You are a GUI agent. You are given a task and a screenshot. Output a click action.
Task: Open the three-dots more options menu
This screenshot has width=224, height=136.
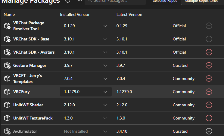[79, 1]
